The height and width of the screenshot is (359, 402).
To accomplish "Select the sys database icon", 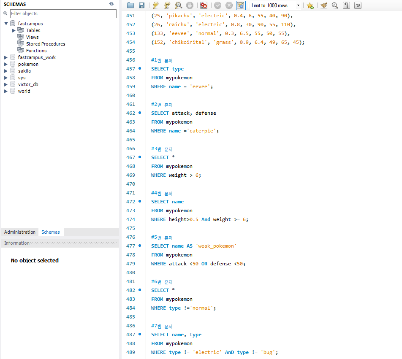I will [x=13, y=77].
